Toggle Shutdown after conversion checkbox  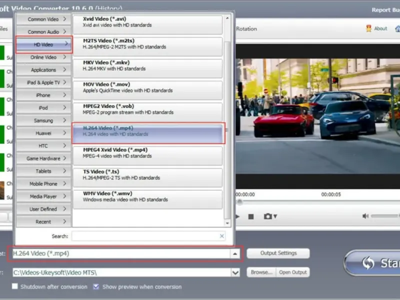pyautogui.click(x=15, y=286)
